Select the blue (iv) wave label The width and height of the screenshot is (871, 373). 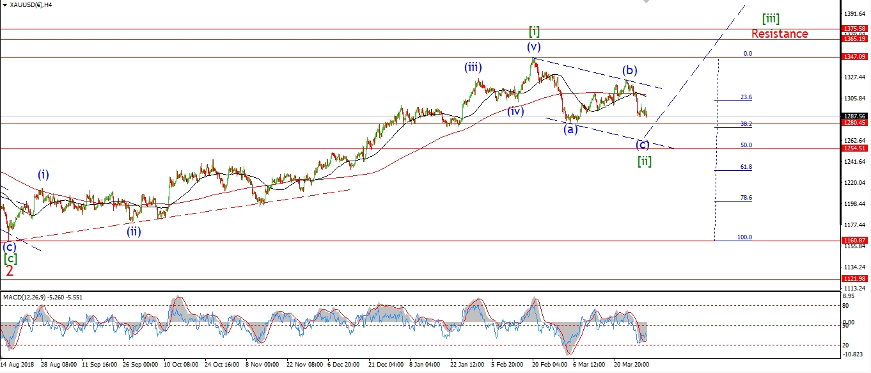(515, 111)
